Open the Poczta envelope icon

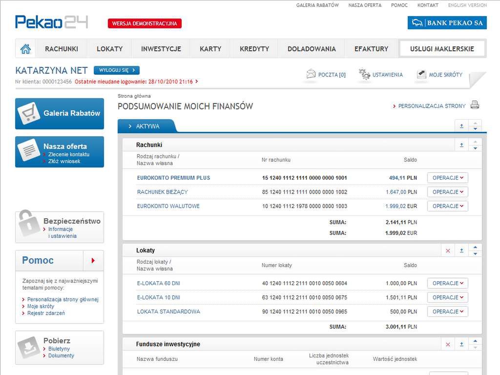coord(311,74)
